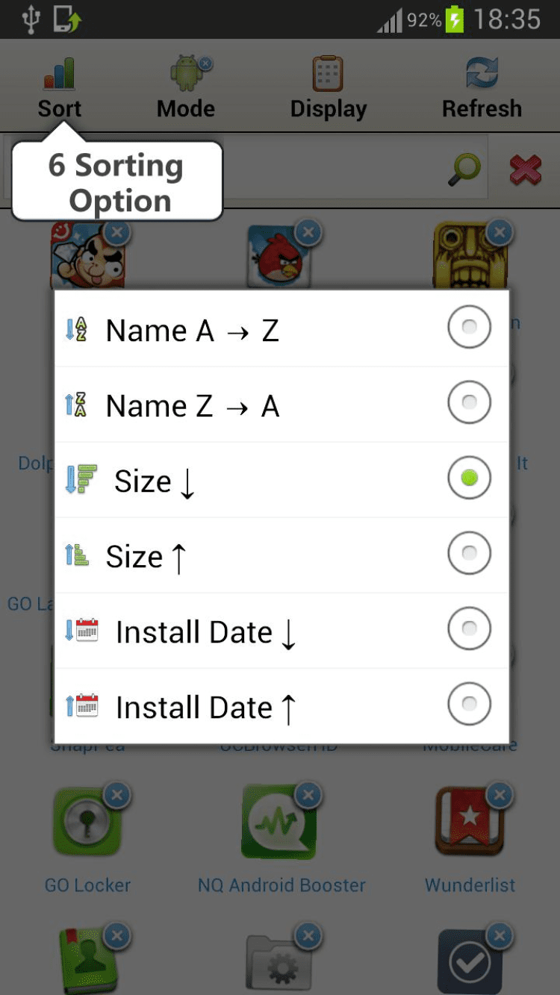The width and height of the screenshot is (560, 995).
Task: Tap the Wunderlist app label
Action: (x=470, y=885)
